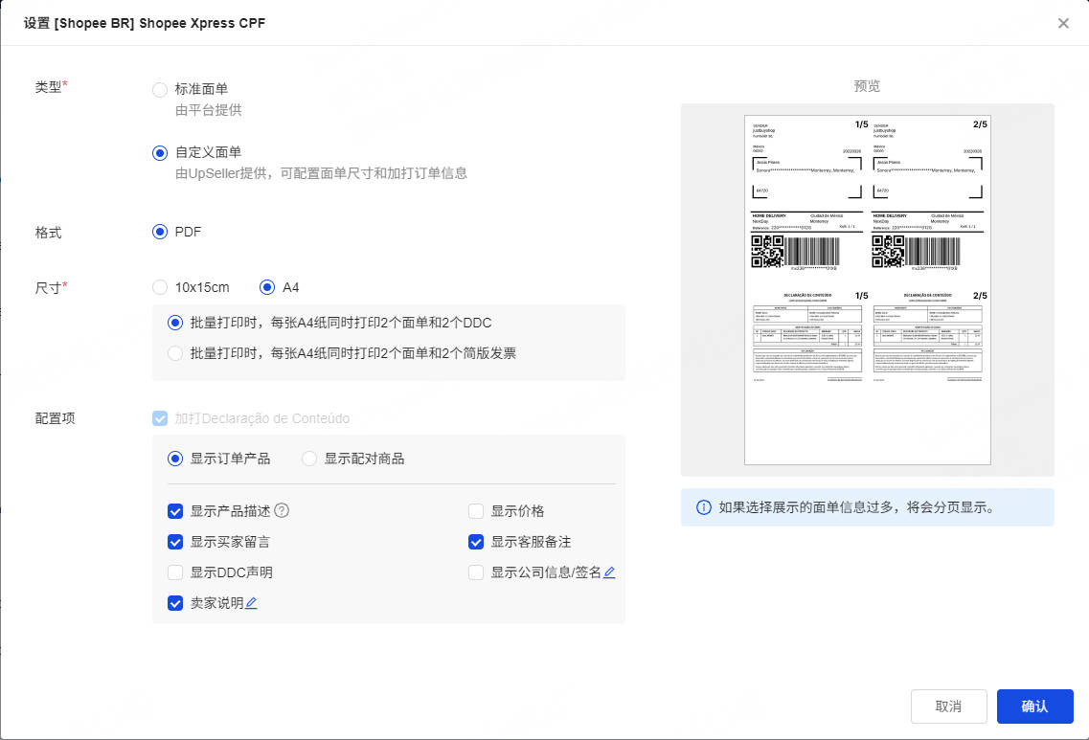The width and height of the screenshot is (1089, 740).
Task: Click the 预览 heading text
Action: (867, 86)
